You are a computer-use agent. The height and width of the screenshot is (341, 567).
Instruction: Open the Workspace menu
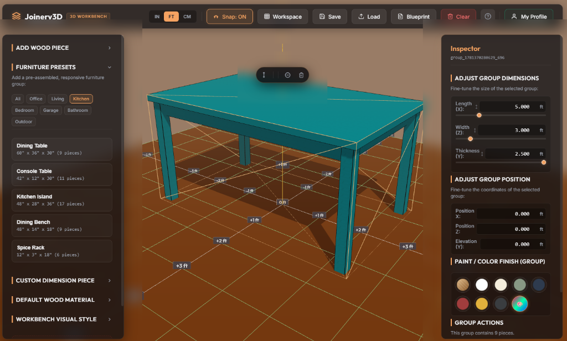click(283, 17)
